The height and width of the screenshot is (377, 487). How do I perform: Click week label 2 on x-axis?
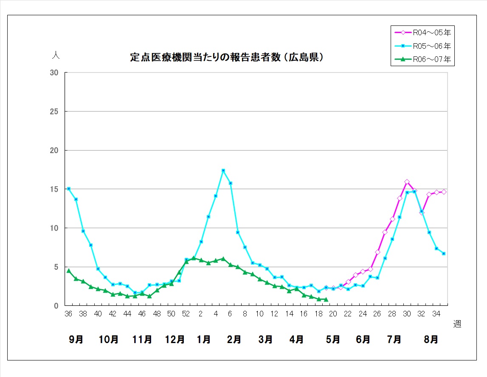point(201,314)
